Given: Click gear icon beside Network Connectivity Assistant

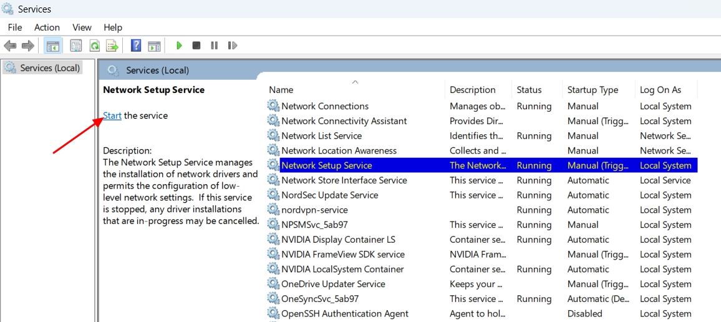Looking at the screenshot, I should tap(273, 120).
